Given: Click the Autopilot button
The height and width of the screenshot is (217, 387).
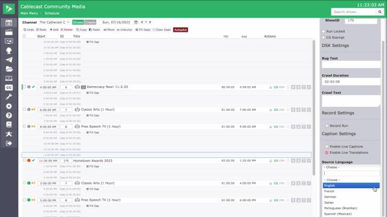Looking at the screenshot, I should pyautogui.click(x=180, y=30).
